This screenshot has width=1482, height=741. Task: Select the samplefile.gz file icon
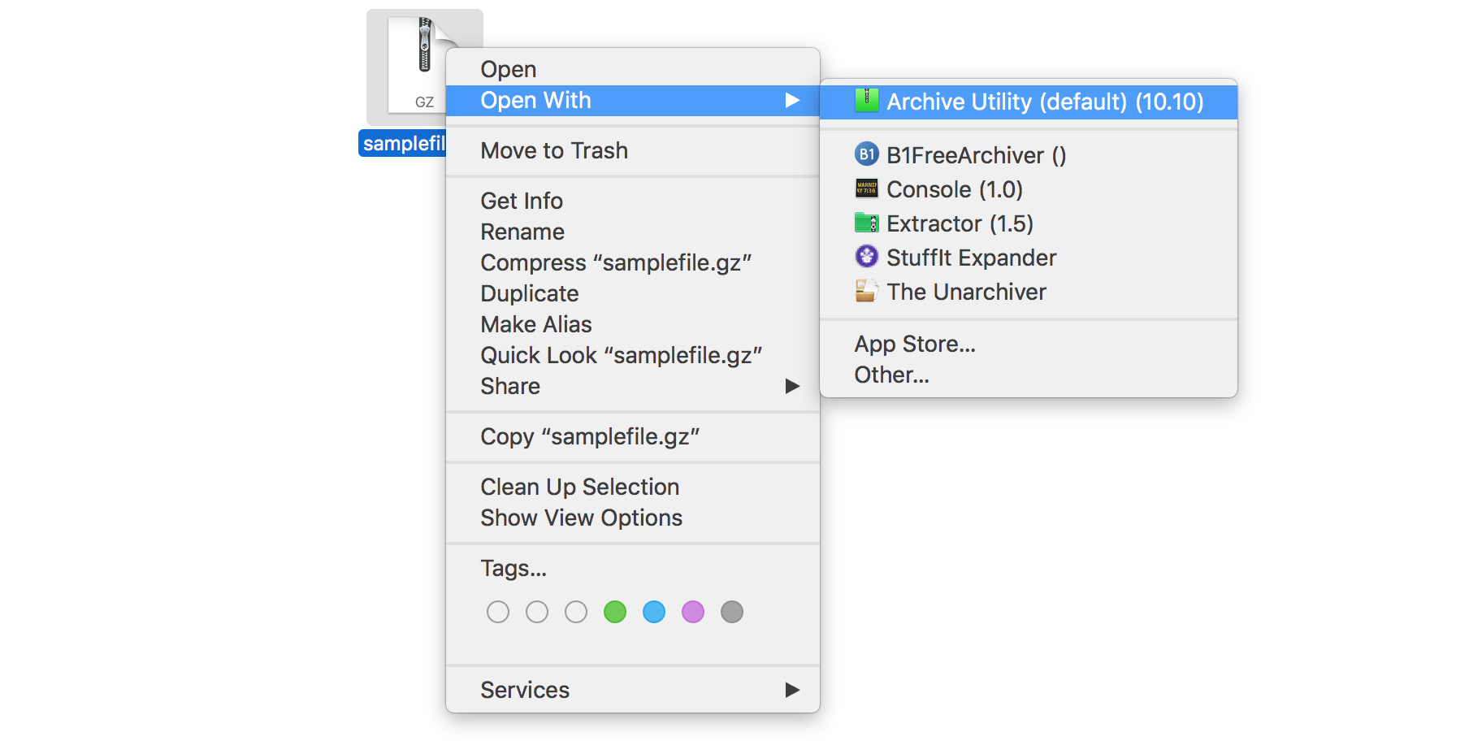[414, 65]
